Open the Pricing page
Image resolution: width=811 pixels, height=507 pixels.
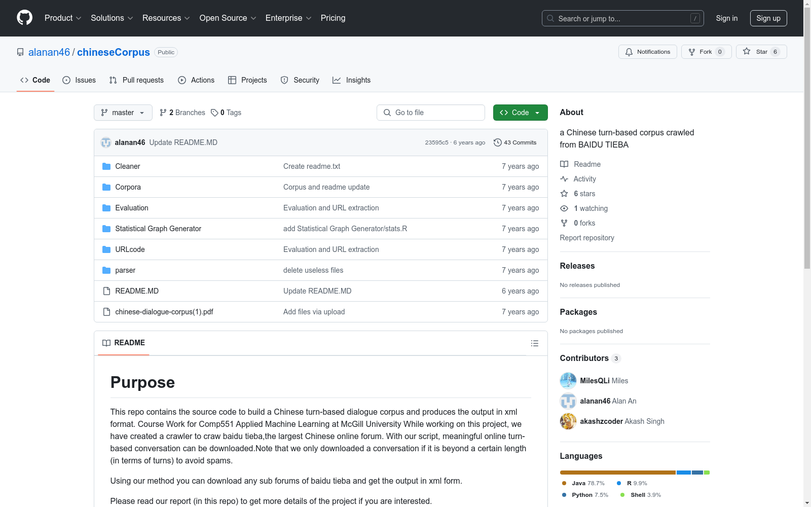pyautogui.click(x=333, y=18)
